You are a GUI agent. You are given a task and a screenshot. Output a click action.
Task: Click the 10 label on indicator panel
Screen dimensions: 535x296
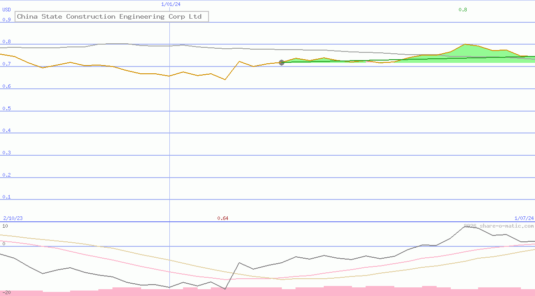[5, 226]
